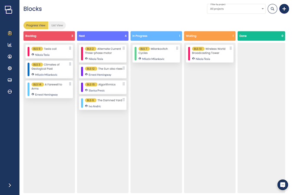Screen dimensions: 293x195
Task: Click green color bar on Milankovitch Cycles card
Action: (x=135, y=54)
